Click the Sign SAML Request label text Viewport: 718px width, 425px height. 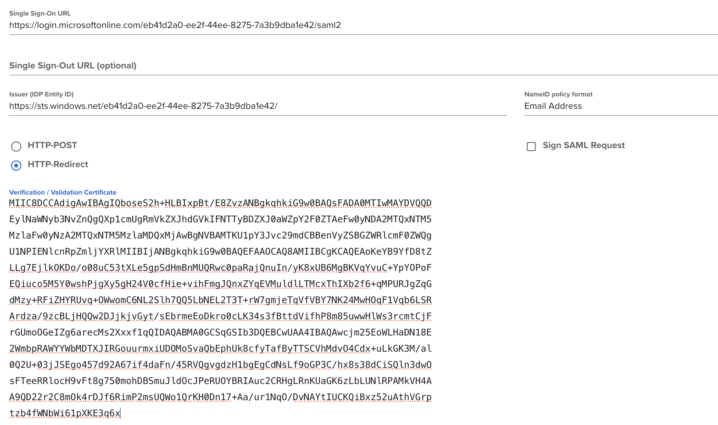[584, 145]
